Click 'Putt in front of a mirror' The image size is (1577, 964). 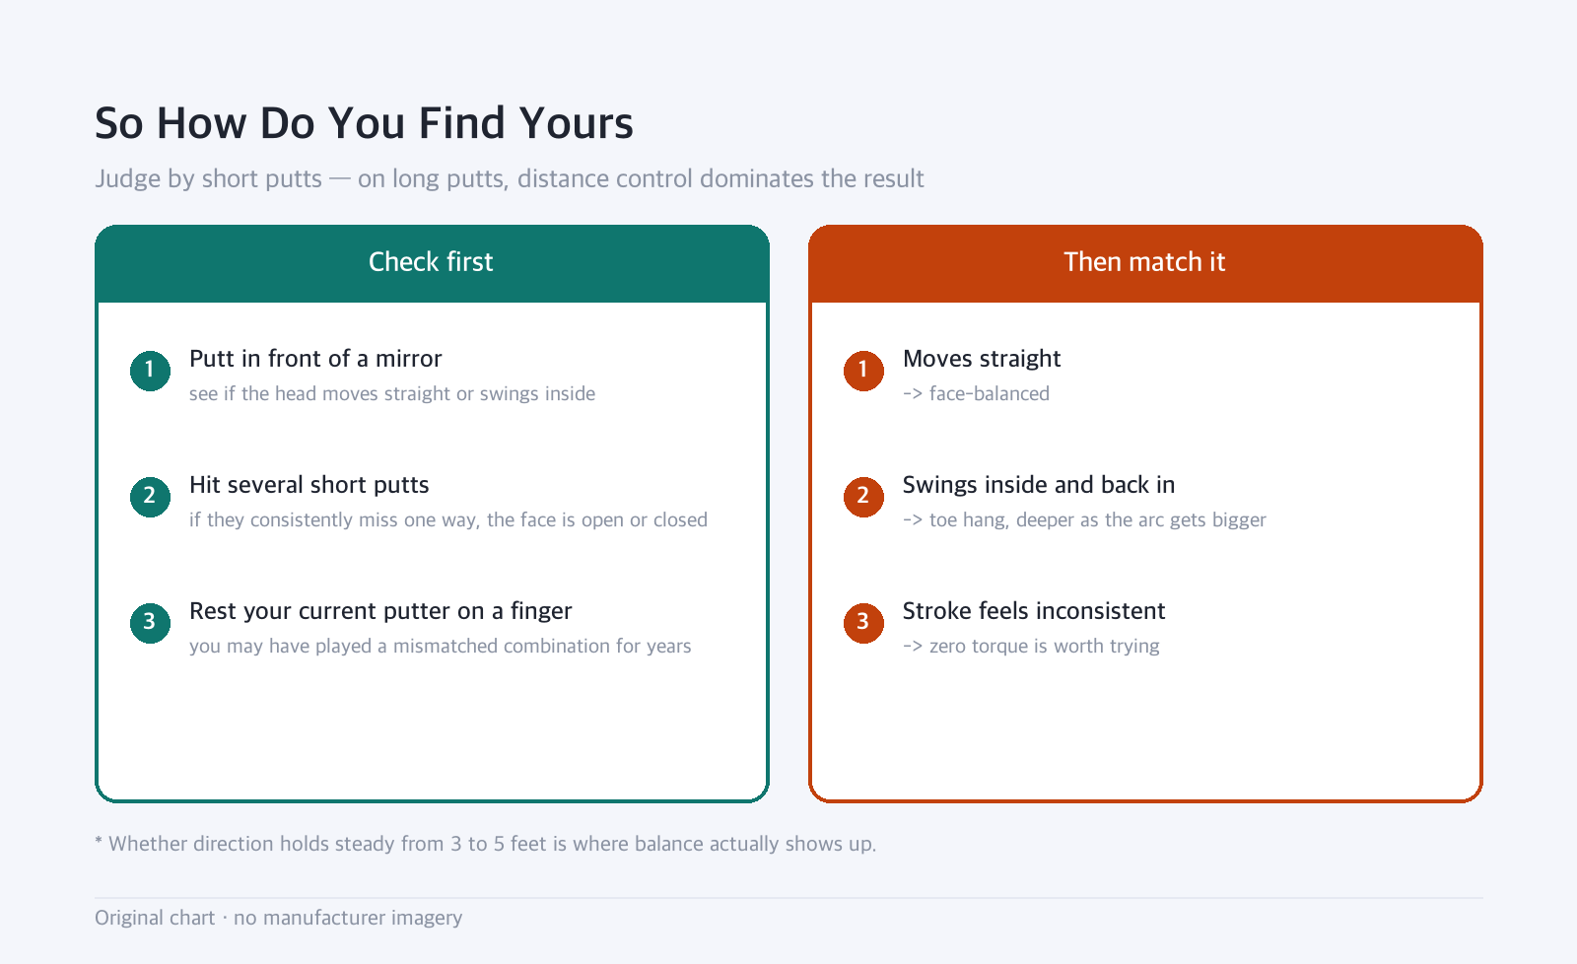click(315, 359)
